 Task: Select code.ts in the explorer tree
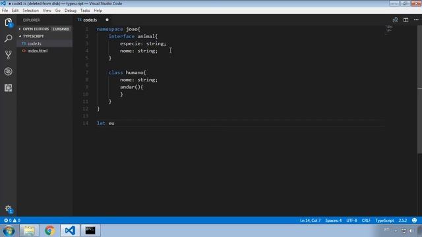pos(45,43)
